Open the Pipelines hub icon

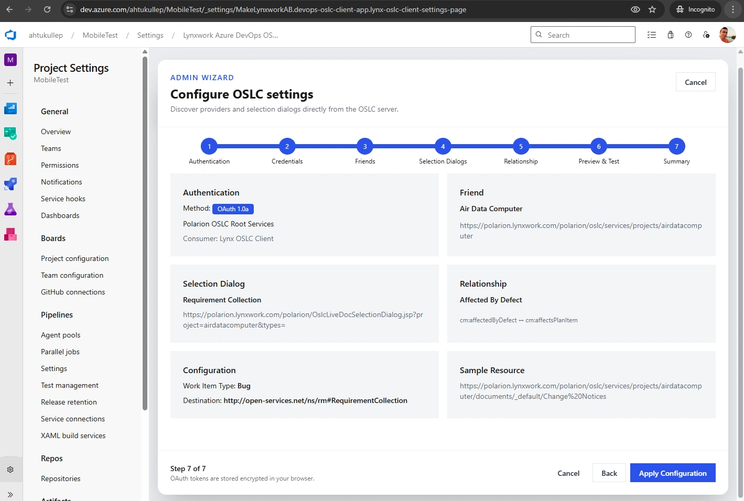(x=10, y=184)
